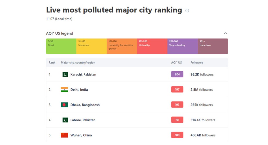
Task: Click the maroon 301+ Hazardous legend swatch
Action: pos(213,46)
